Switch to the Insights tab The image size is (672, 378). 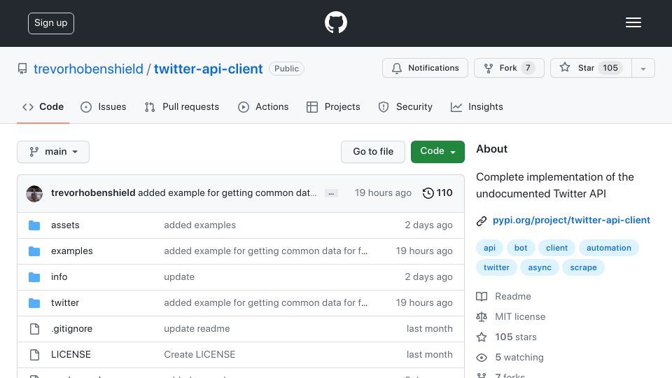click(x=477, y=106)
